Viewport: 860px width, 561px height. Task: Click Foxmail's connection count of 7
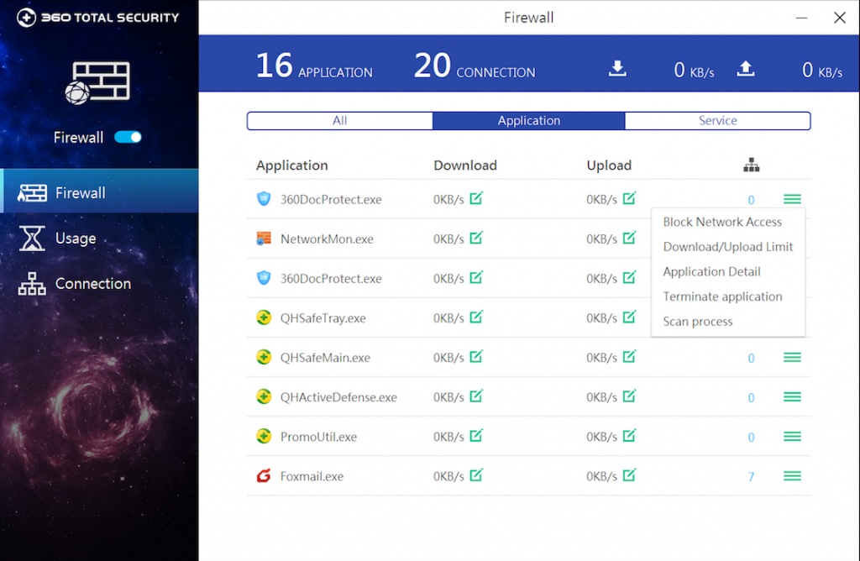pyautogui.click(x=751, y=476)
